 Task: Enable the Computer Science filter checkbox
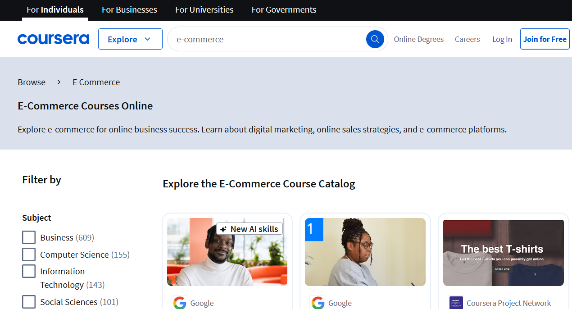[x=29, y=254]
